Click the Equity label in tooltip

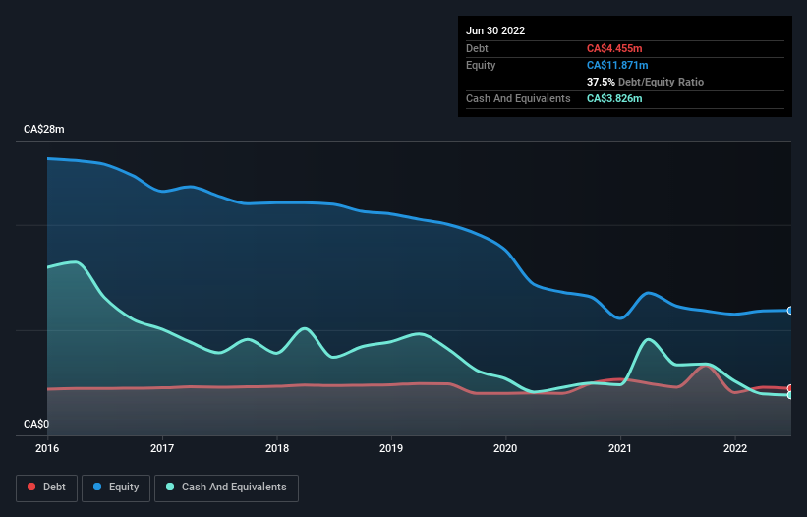[481, 65]
